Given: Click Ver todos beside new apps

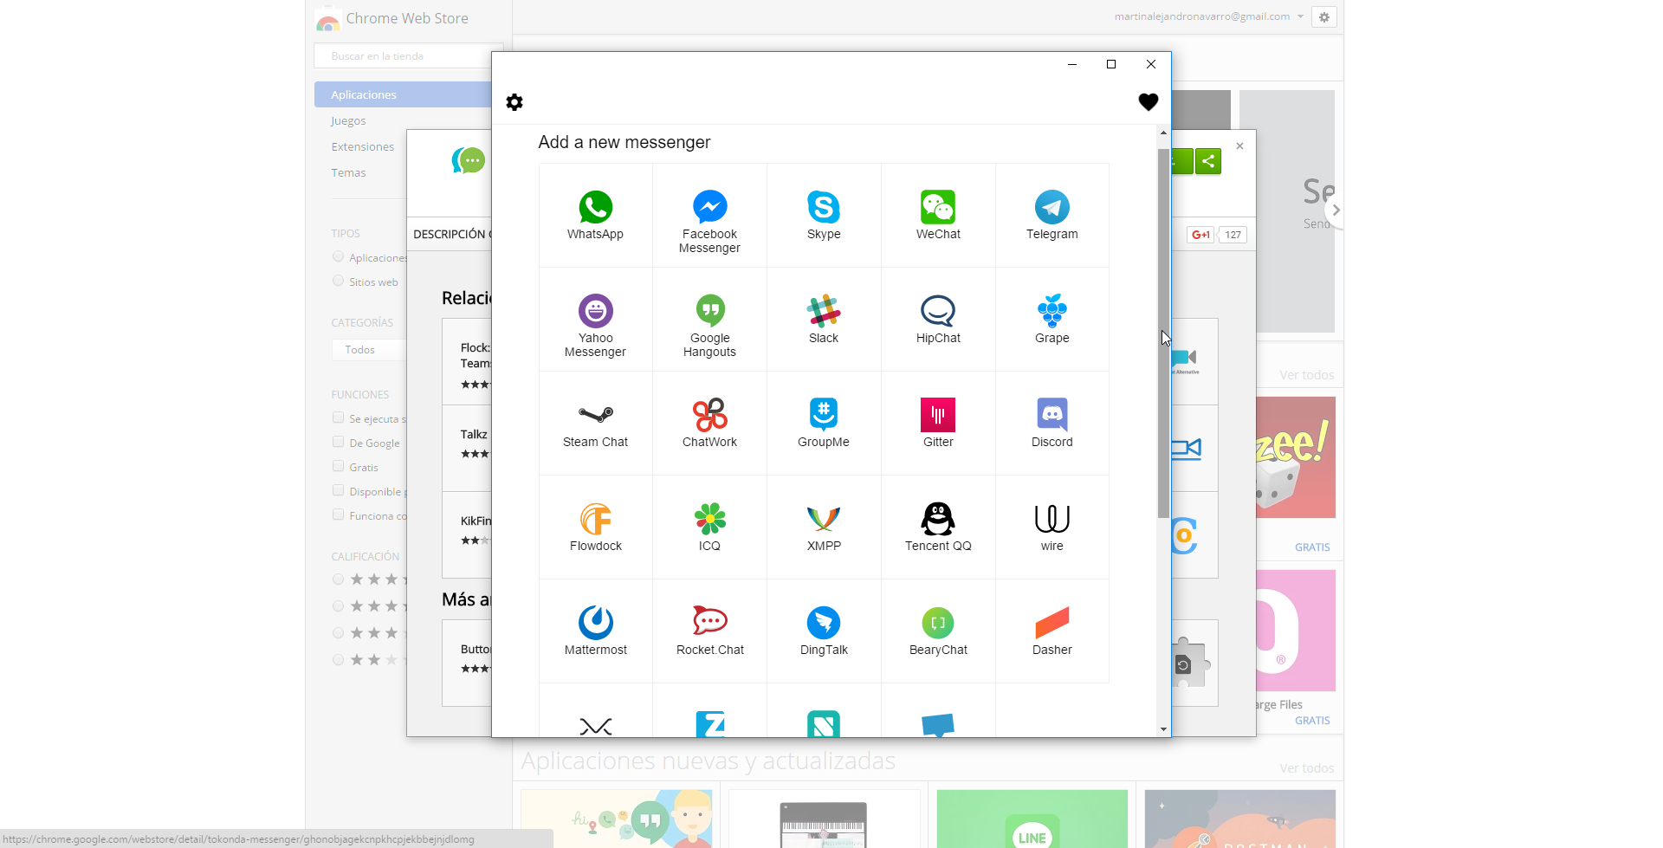Looking at the screenshot, I should [1306, 768].
